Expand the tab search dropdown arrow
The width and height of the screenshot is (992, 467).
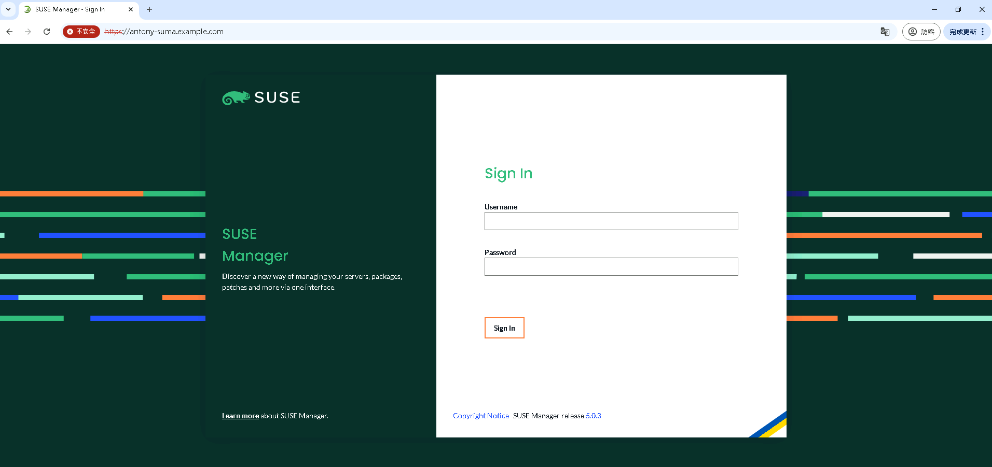8,9
